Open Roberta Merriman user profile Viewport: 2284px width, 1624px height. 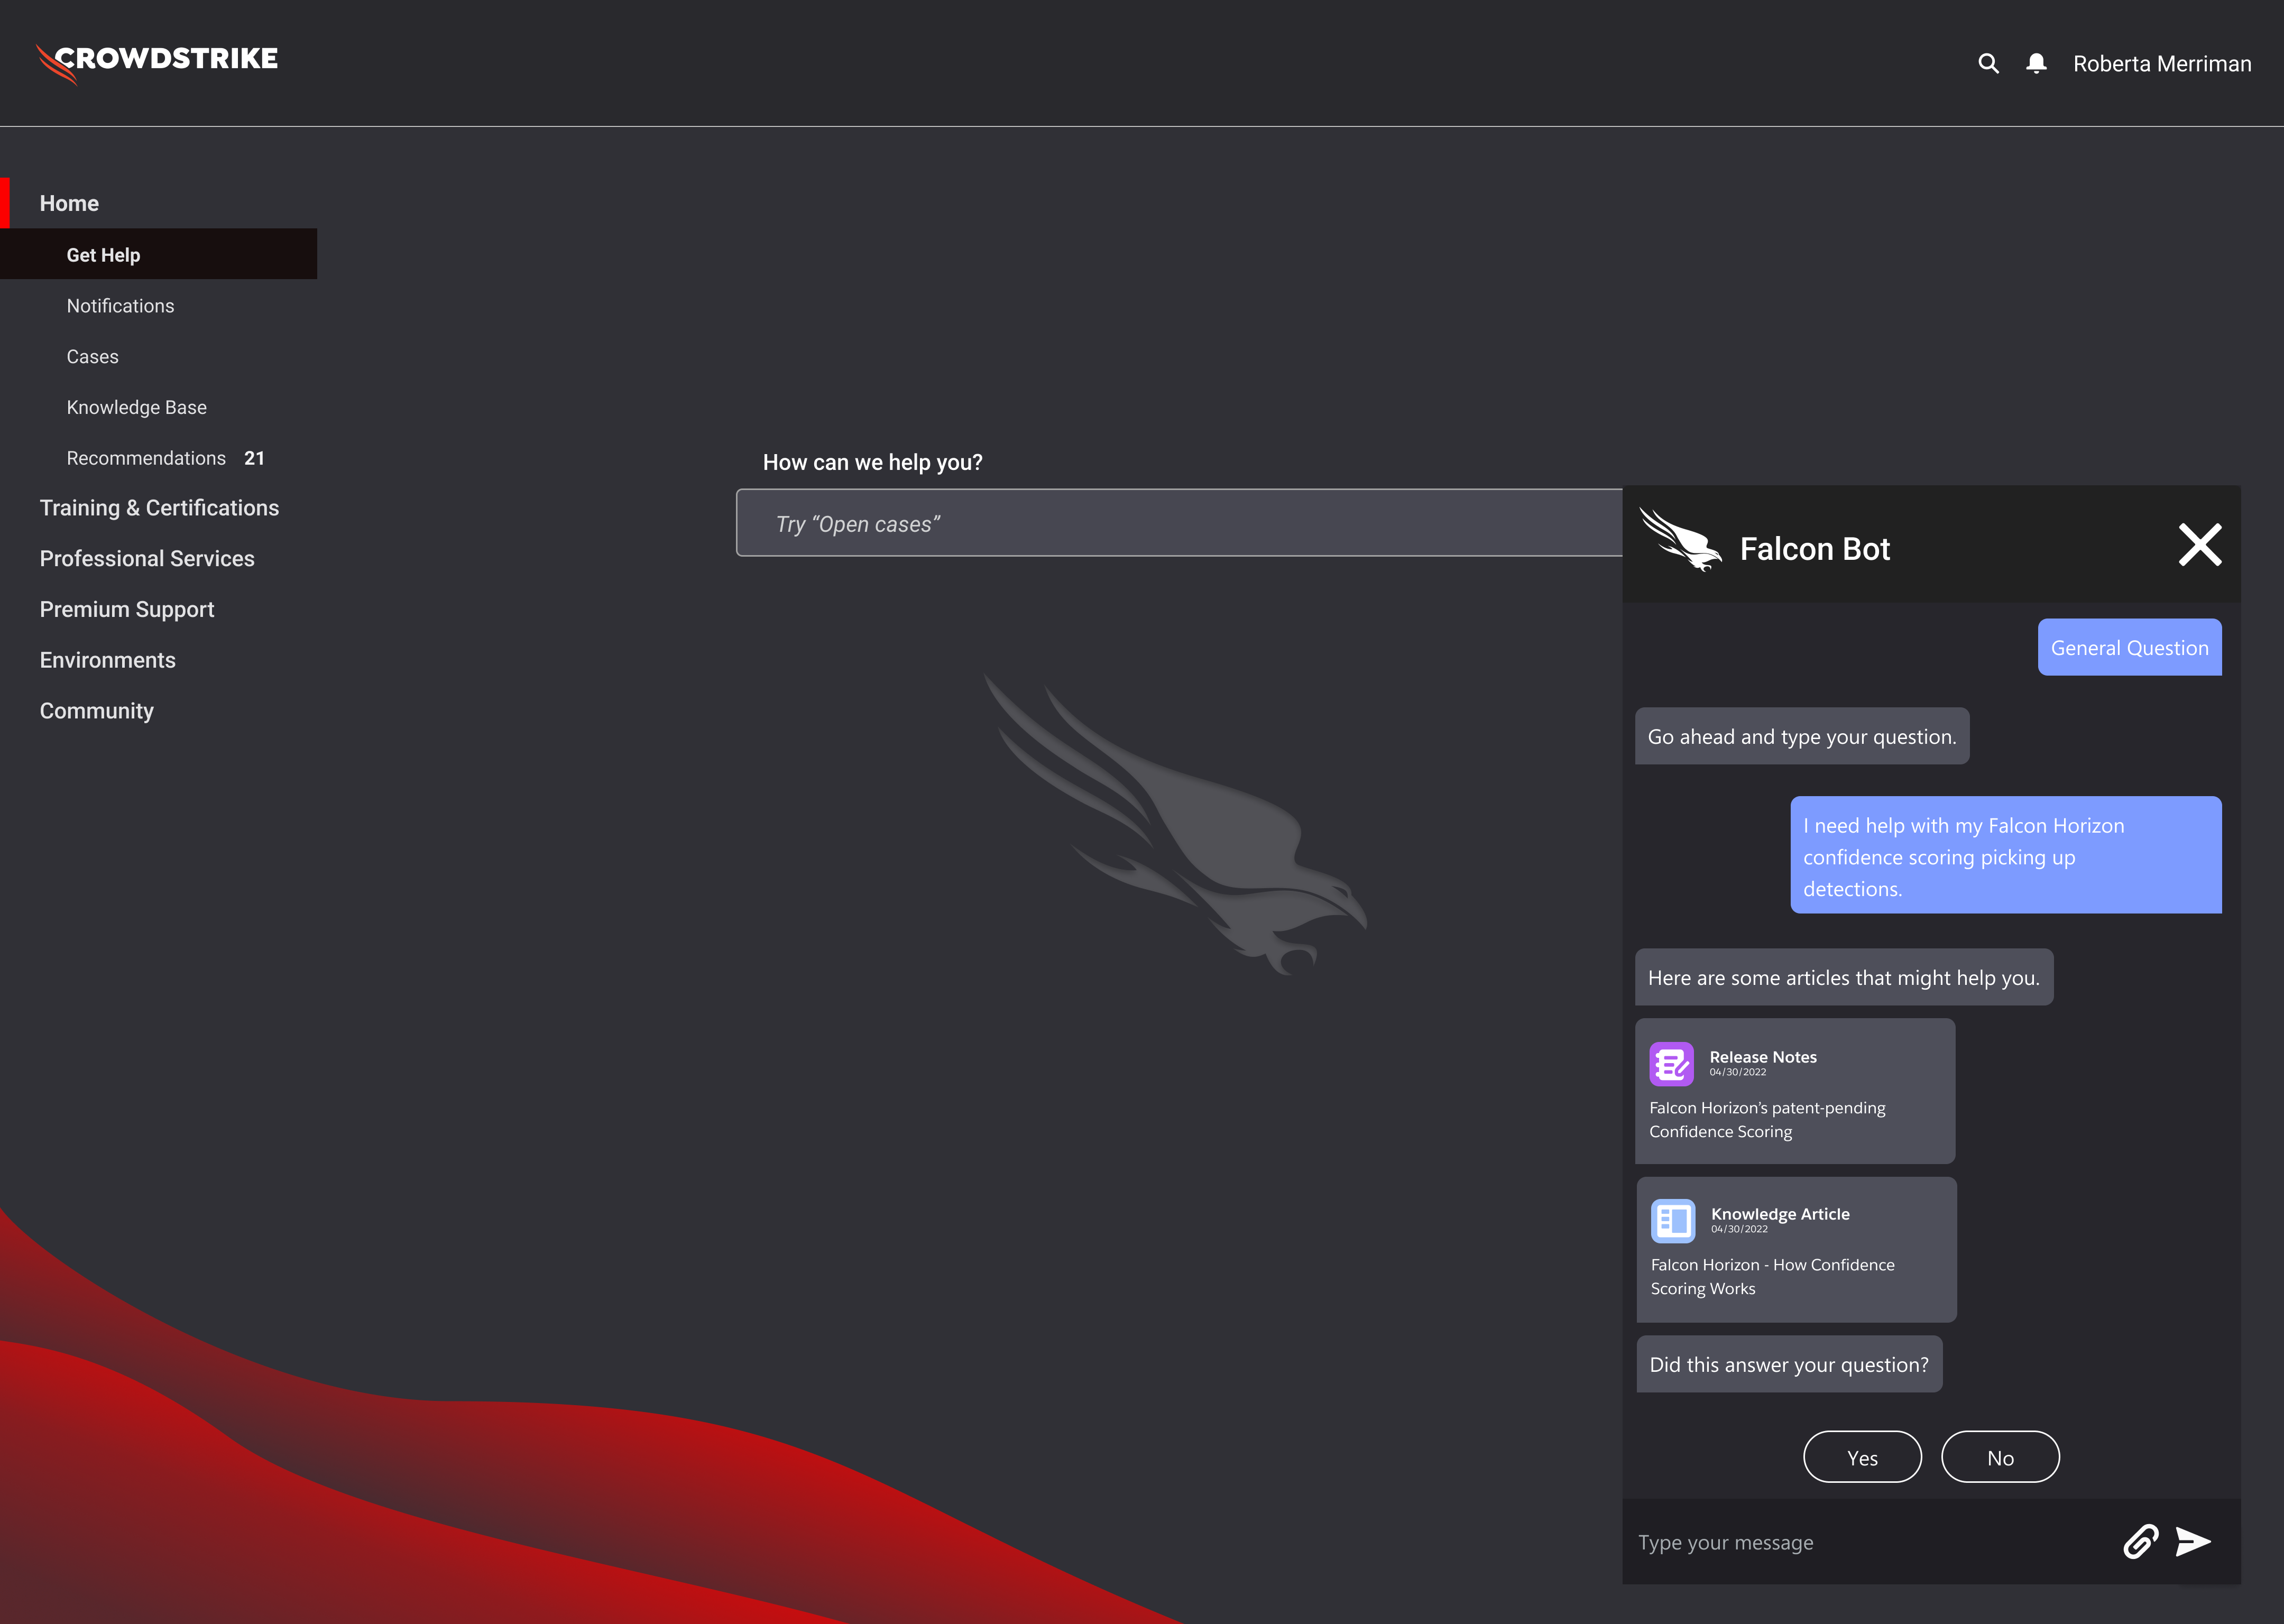coord(2162,64)
